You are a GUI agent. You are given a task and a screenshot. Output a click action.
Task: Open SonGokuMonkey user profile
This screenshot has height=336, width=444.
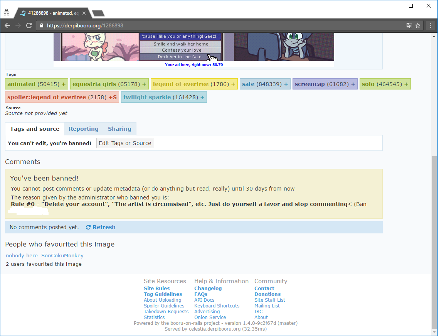click(62, 255)
